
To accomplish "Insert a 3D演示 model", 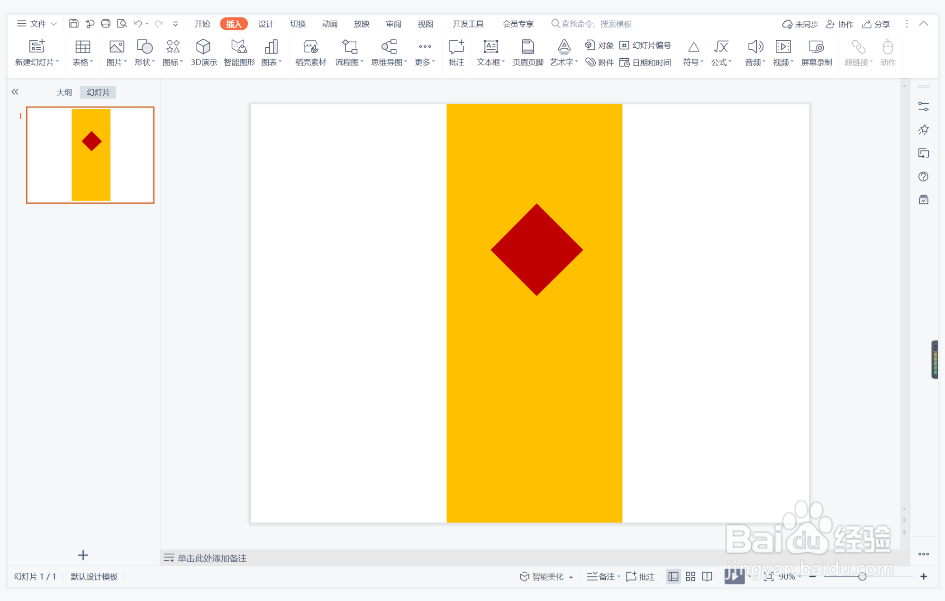I will [x=203, y=52].
